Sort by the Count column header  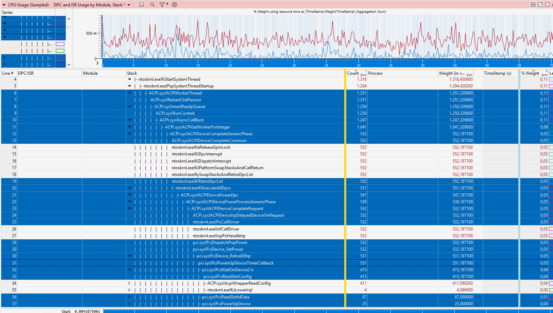pos(357,73)
